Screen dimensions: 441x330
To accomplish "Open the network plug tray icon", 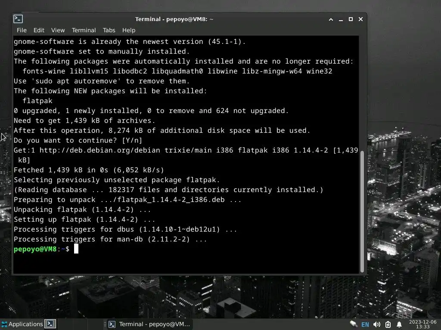I will click(354, 324).
